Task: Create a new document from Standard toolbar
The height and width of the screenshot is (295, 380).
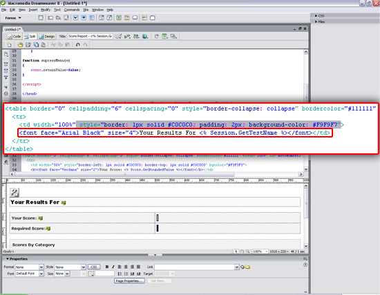Action: 9,45
